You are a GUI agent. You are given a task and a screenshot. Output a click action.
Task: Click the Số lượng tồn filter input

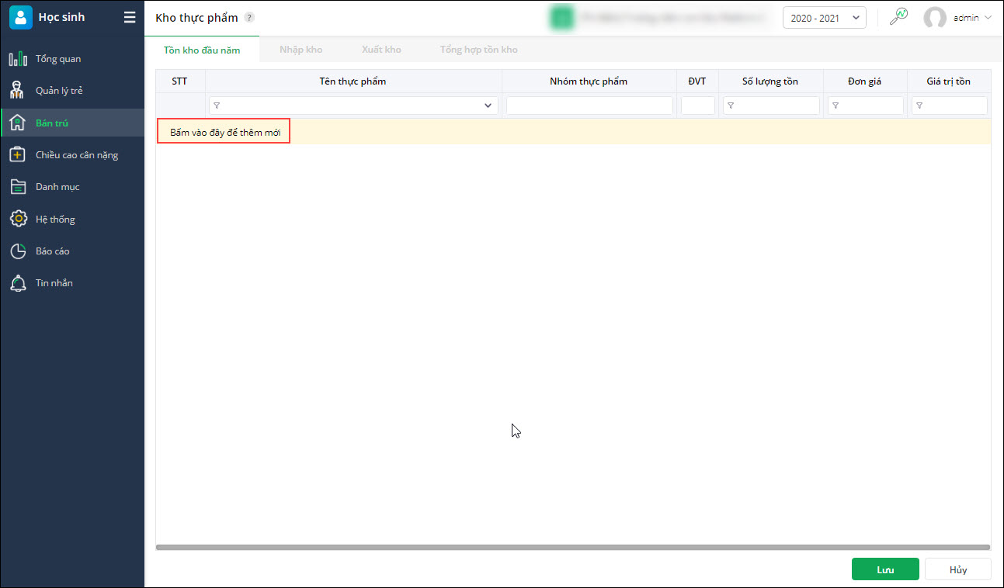point(771,105)
